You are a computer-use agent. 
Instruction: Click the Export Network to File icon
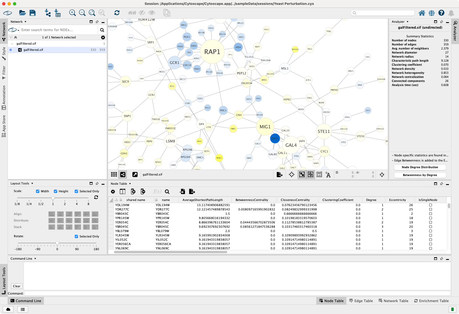pos(279,175)
